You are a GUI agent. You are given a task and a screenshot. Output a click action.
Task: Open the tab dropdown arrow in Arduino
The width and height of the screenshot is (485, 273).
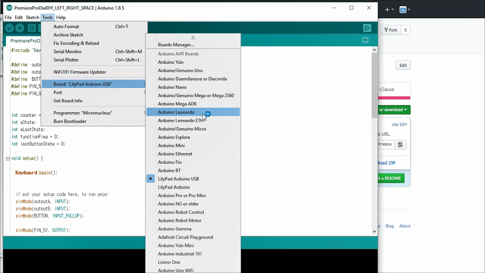click(365, 40)
